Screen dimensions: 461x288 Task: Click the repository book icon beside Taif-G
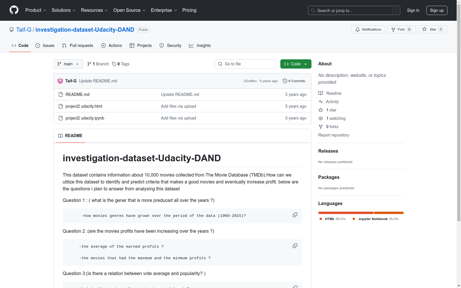[12, 30]
